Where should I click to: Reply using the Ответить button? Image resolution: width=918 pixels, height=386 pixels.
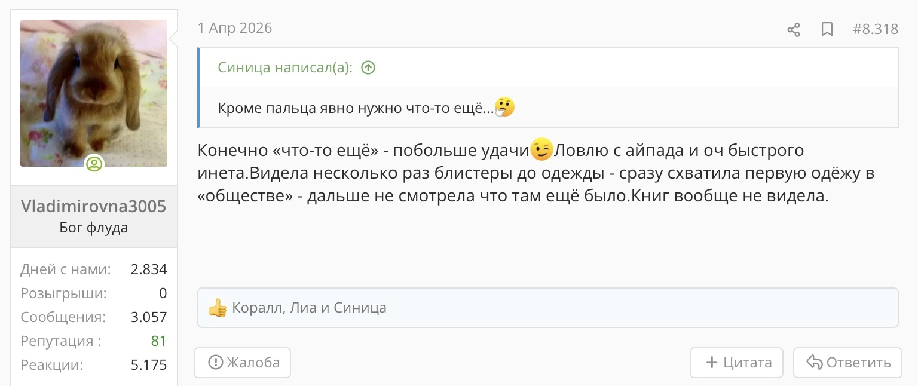pyautogui.click(x=847, y=363)
